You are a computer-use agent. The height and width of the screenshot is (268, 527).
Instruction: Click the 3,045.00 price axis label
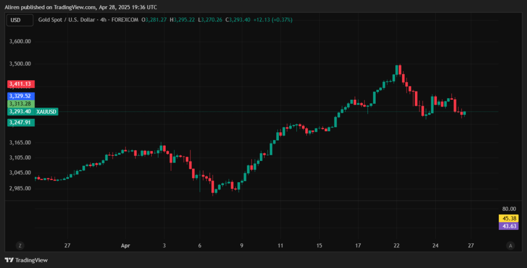(x=20, y=173)
